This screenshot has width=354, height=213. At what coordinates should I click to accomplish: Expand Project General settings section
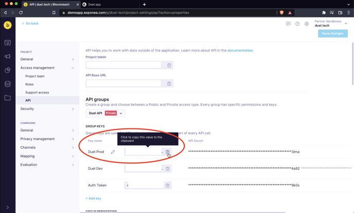click(x=47, y=59)
